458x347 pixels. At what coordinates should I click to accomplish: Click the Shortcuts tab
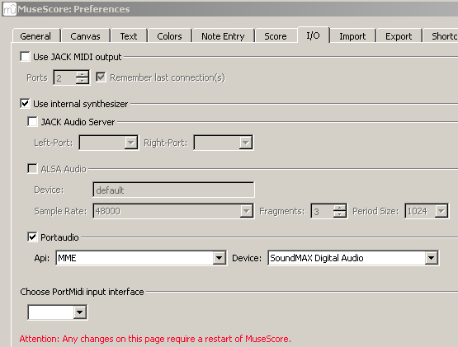click(441, 36)
